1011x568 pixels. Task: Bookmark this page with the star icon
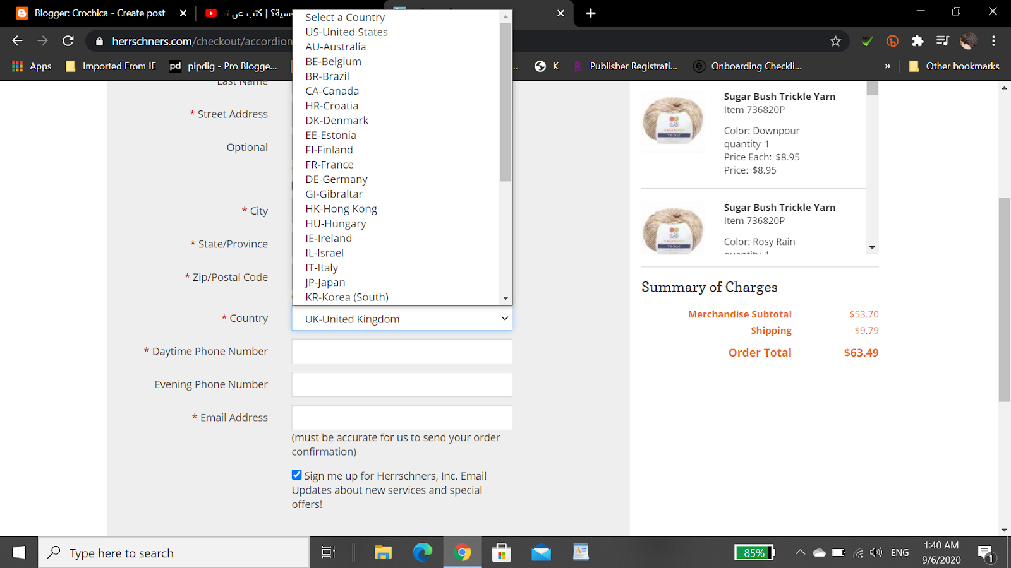pyautogui.click(x=835, y=41)
